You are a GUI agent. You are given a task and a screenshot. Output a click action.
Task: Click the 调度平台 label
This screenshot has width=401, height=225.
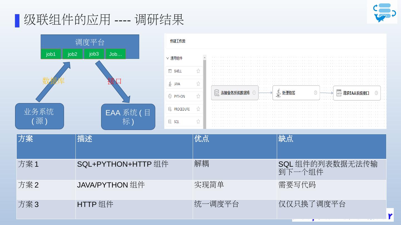click(90, 42)
